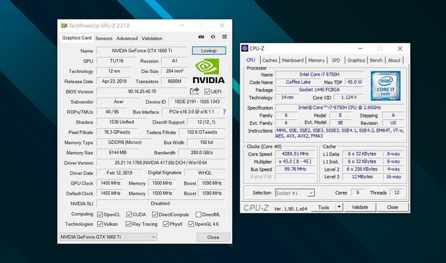Click the Intel Core i7 9750H name value
The height and width of the screenshot is (263, 446).
[x=319, y=74]
